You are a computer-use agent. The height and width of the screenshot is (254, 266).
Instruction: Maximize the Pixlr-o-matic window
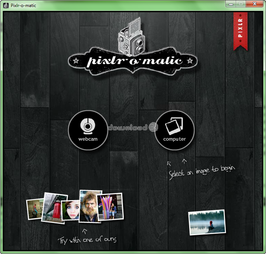click(x=241, y=4)
